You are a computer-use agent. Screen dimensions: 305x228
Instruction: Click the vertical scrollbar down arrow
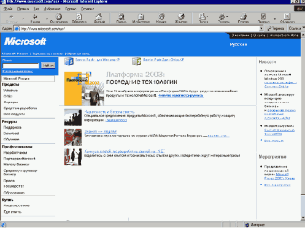(303, 218)
